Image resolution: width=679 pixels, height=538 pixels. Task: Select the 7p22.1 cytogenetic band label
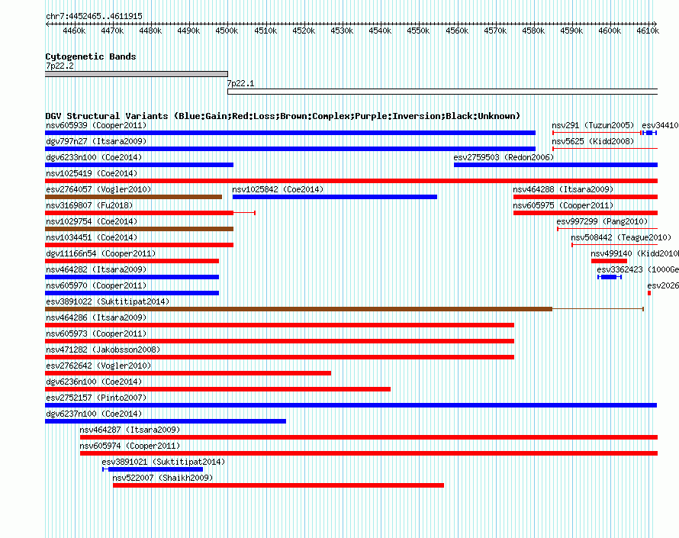point(241,83)
